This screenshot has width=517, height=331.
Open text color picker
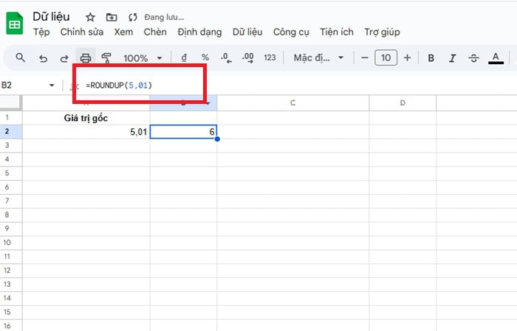click(x=496, y=58)
